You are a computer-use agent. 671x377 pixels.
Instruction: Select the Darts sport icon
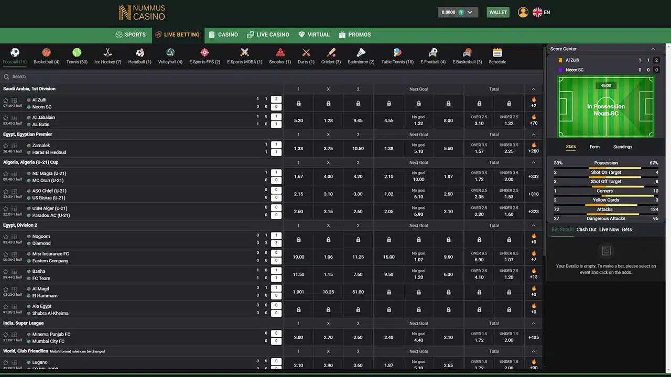(306, 52)
